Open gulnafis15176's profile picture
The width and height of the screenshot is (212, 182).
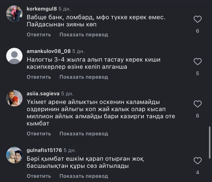(x=14, y=155)
